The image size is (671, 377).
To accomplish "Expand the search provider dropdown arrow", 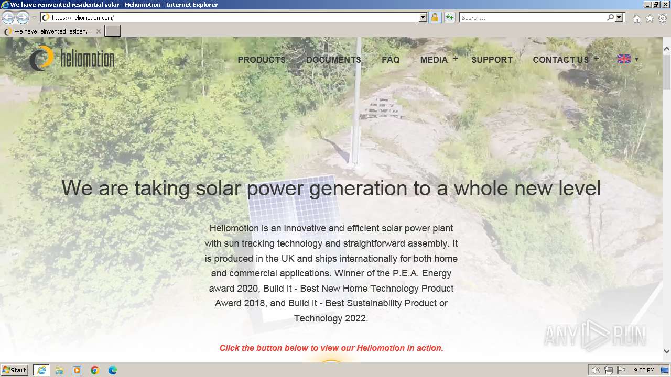I will pos(619,17).
